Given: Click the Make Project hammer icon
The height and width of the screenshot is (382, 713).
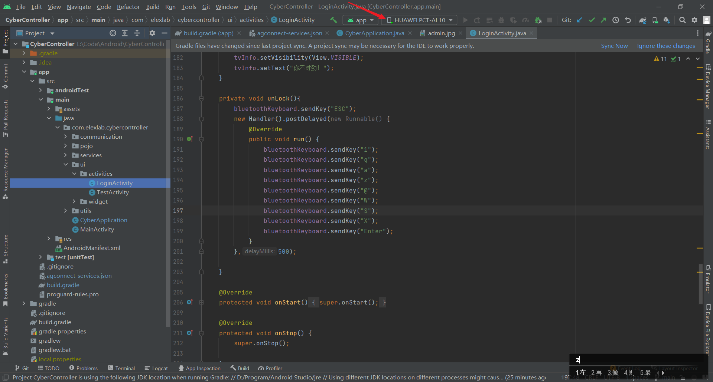Looking at the screenshot, I should [x=333, y=20].
